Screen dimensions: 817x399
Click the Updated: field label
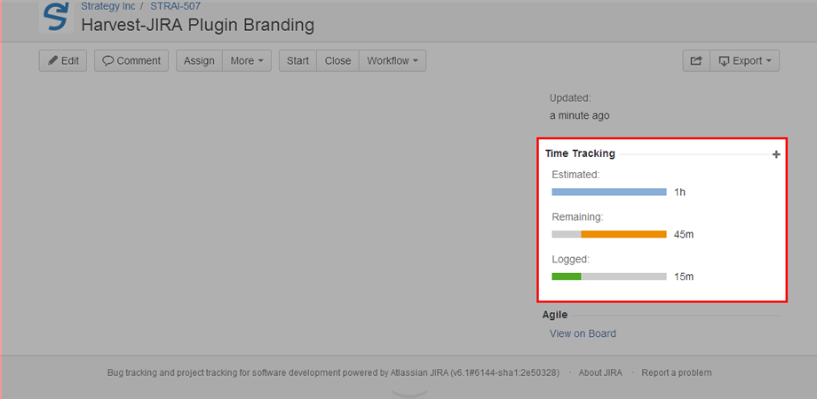coord(570,98)
